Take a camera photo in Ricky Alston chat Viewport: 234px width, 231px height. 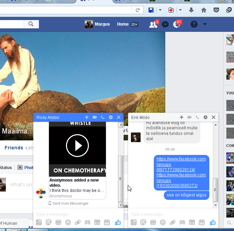tap(97, 222)
